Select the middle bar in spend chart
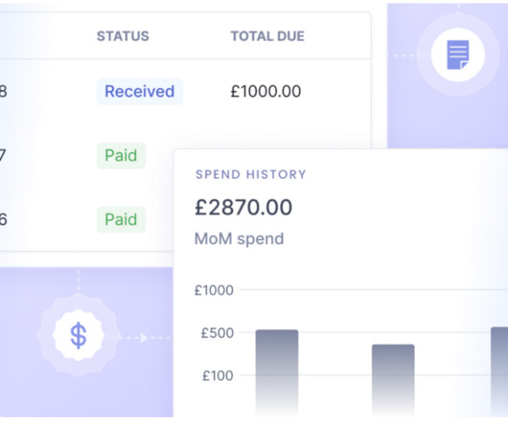The width and height of the screenshot is (508, 423). click(393, 380)
